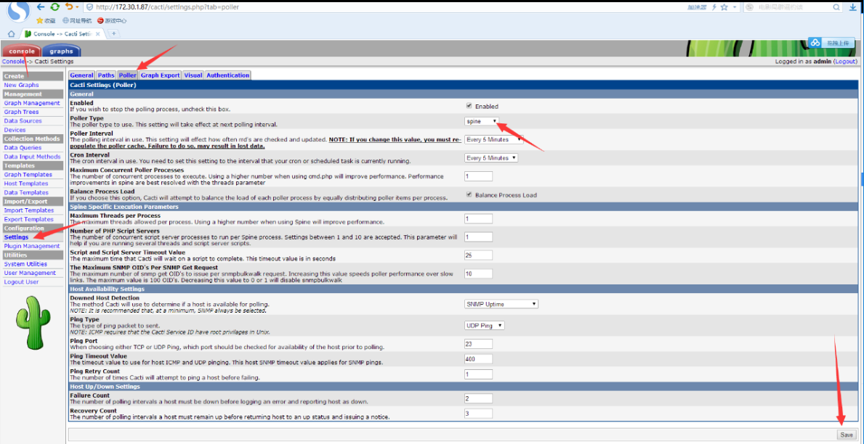Click the site navigation globe bookmark
The height and width of the screenshot is (444, 864).
pyautogui.click(x=77, y=20)
